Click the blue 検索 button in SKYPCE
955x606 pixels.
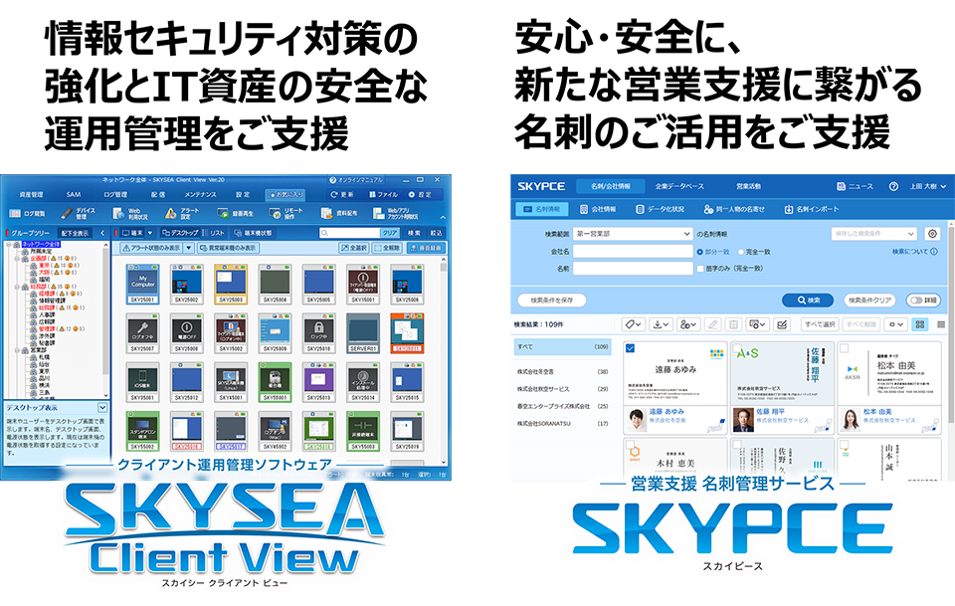click(x=808, y=301)
